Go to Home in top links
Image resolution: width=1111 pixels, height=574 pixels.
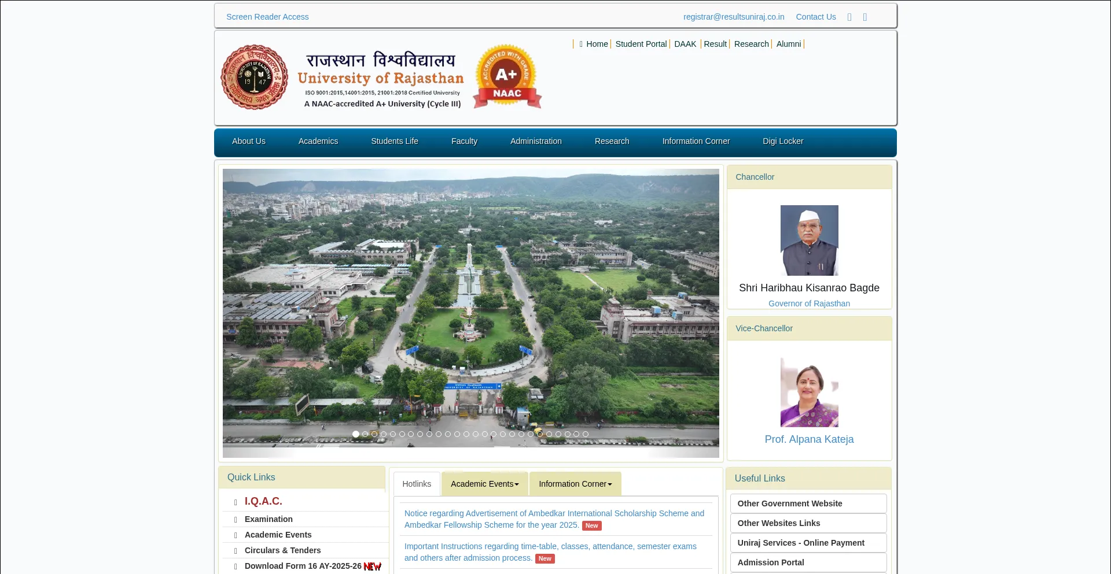(x=597, y=44)
